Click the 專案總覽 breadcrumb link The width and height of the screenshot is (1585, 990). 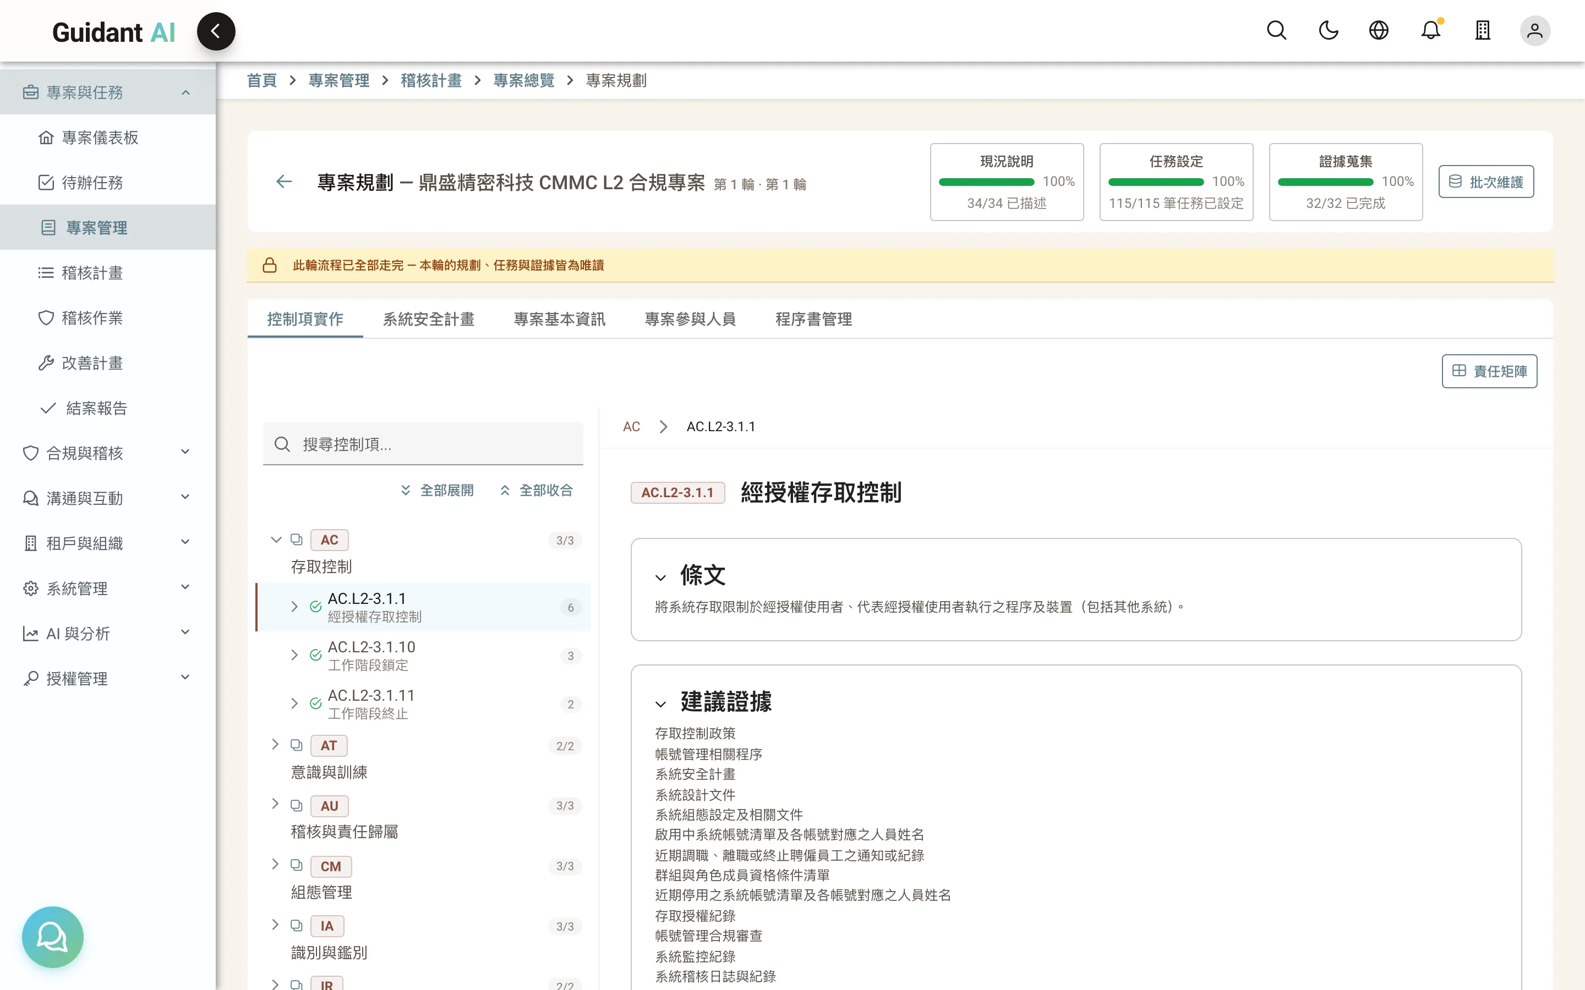523,80
